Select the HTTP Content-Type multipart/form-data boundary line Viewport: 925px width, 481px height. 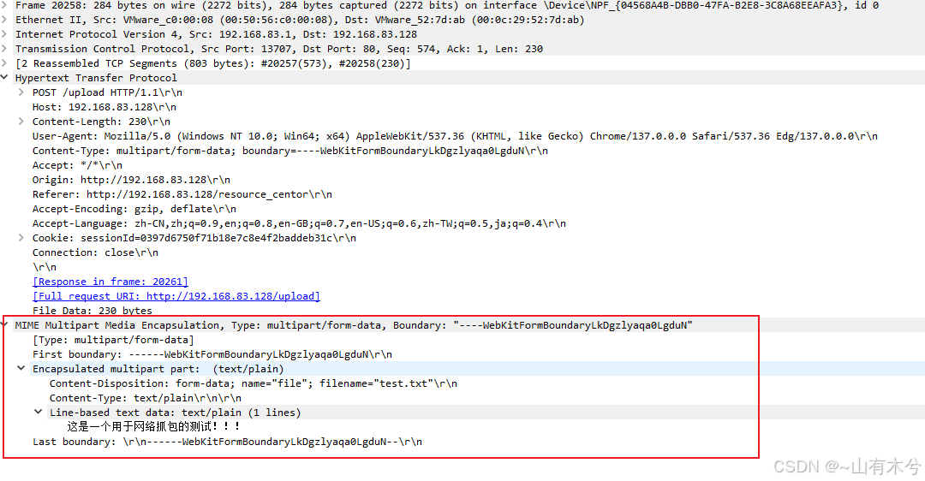coord(290,151)
